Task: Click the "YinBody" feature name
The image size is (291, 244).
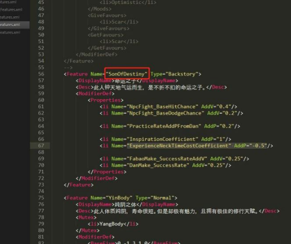Action: tap(119, 198)
